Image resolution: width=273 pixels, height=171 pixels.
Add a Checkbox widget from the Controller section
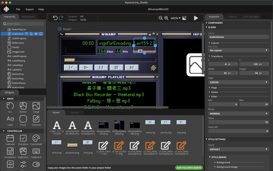coord(23,138)
